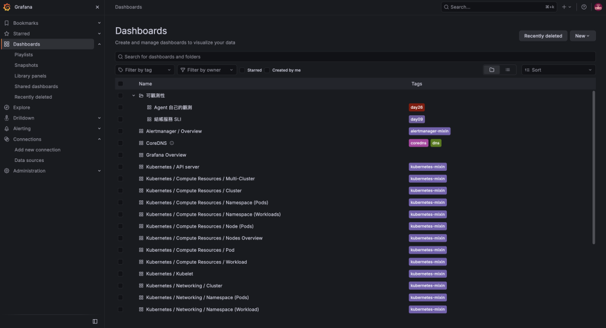
Task: Open Snapshots in sidebar
Action: [26, 65]
